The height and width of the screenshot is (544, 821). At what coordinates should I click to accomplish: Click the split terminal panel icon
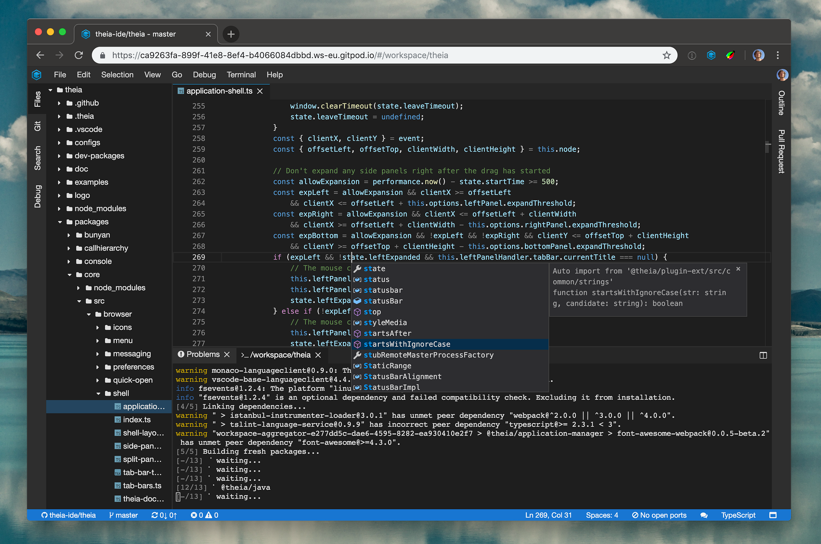tap(763, 355)
